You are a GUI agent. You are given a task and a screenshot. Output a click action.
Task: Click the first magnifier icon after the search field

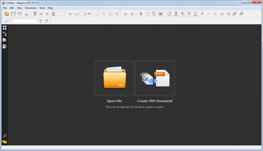(x=39, y=21)
